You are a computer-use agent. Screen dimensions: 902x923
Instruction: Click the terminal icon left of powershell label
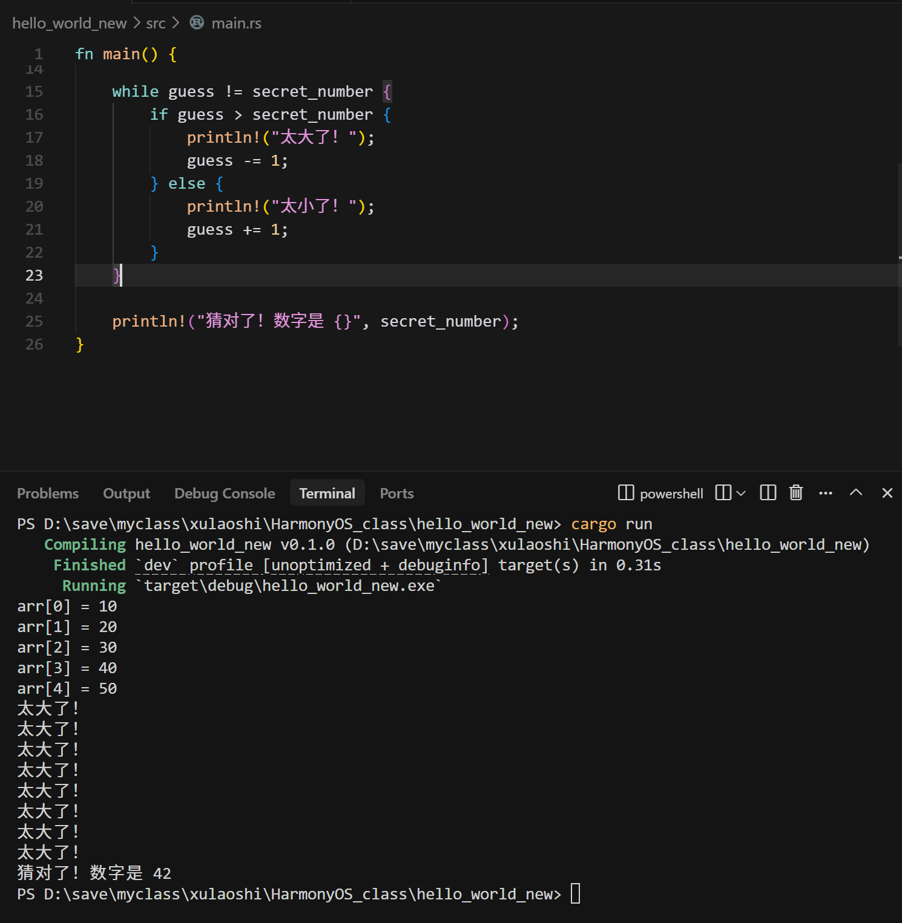(626, 493)
